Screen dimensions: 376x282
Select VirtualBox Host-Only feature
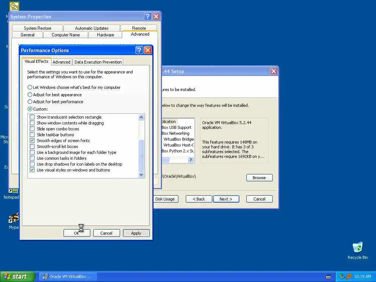[179, 145]
